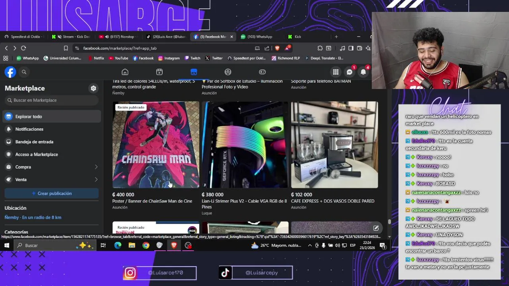Click the Crear publicación button
This screenshot has width=509, height=286.
51,193
